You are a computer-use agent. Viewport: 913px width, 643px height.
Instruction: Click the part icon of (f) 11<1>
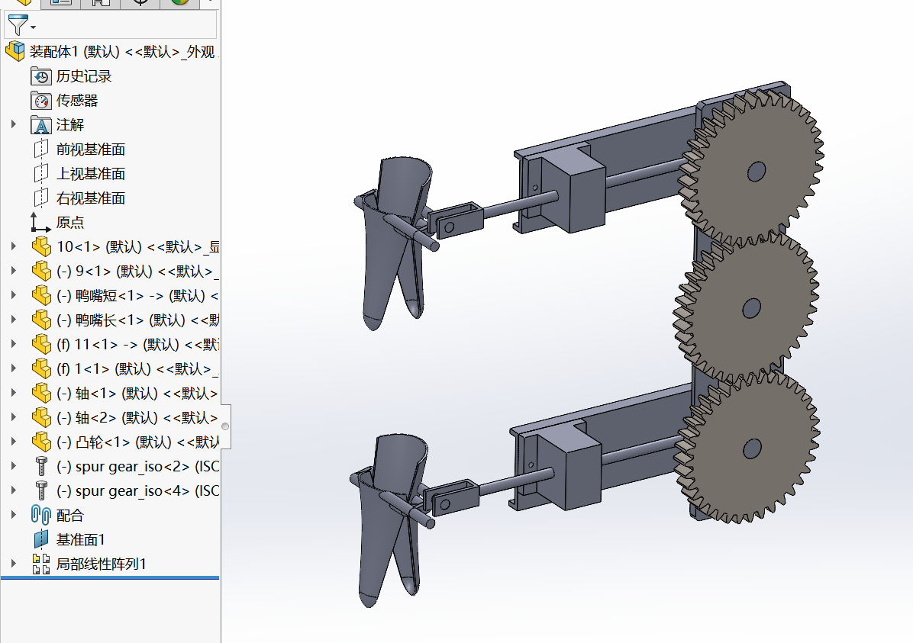click(x=41, y=345)
